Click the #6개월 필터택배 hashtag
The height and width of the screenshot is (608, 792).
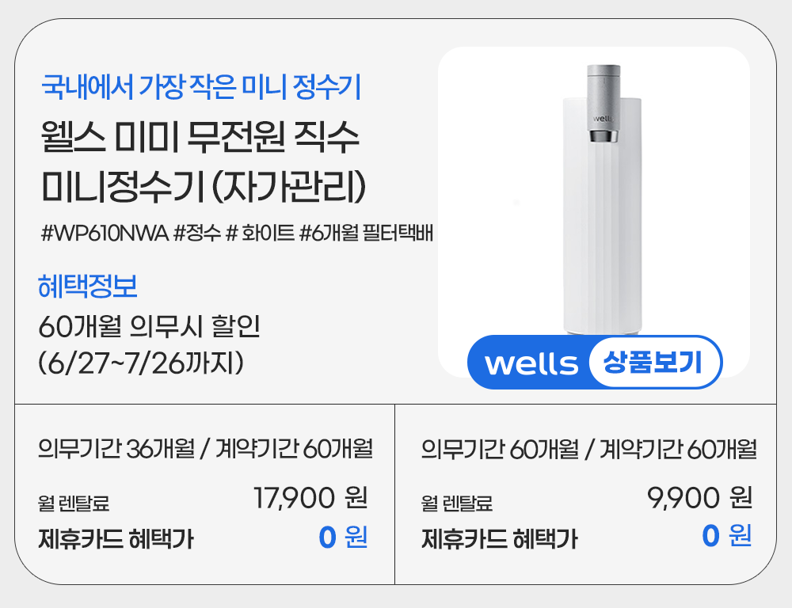pos(366,234)
